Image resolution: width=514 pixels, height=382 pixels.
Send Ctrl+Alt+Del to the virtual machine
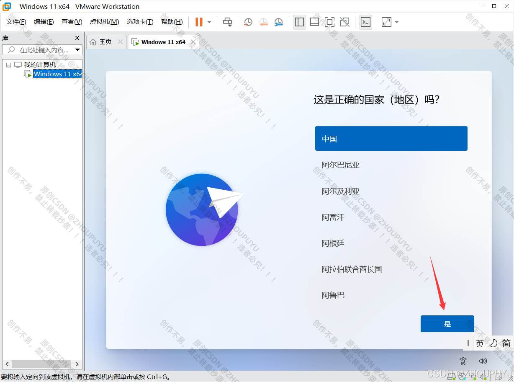tap(227, 22)
